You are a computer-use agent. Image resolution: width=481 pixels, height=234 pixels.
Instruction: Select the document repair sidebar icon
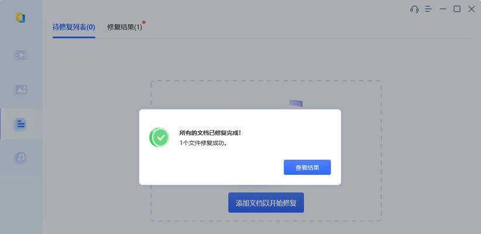click(21, 124)
